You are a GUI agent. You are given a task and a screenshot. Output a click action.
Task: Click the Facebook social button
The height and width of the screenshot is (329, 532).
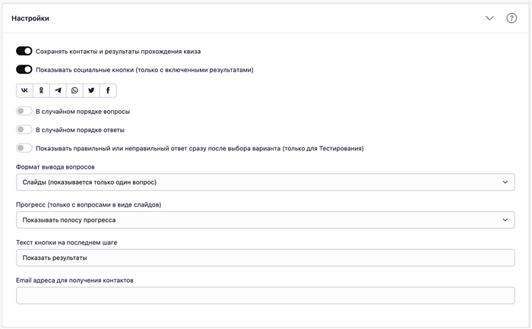pos(108,90)
